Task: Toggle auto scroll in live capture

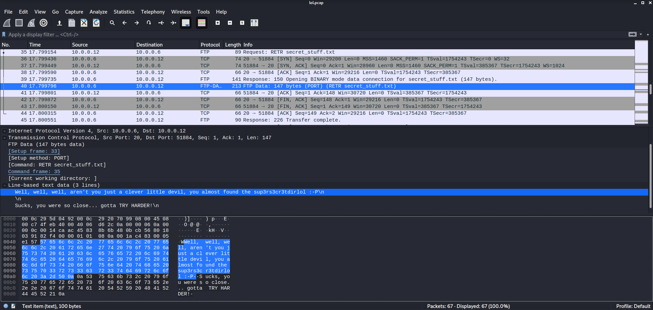Action: 186,22
